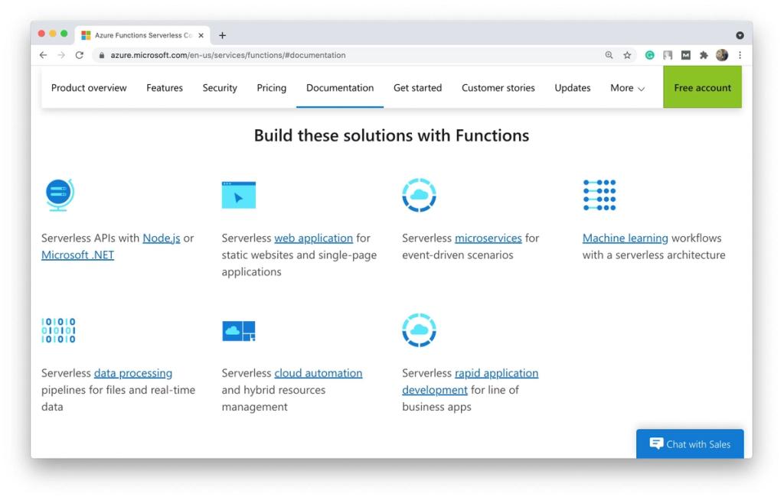Click the browser window icon above web application
The width and height of the screenshot is (784, 500).
click(239, 195)
